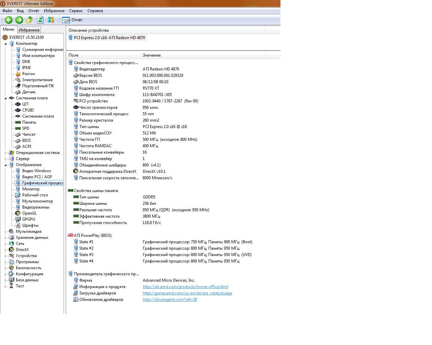Click the Конфигурация tree icon
The height and width of the screenshot is (345, 432).
[x=11, y=274]
